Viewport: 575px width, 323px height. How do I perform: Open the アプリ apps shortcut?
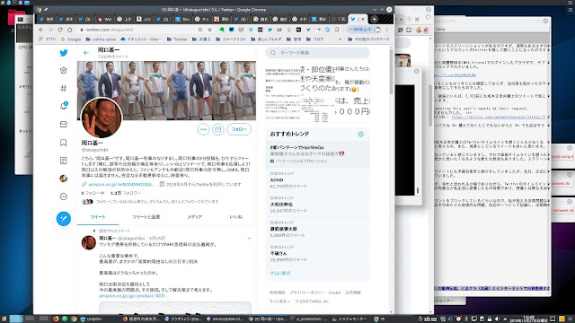tap(48, 39)
